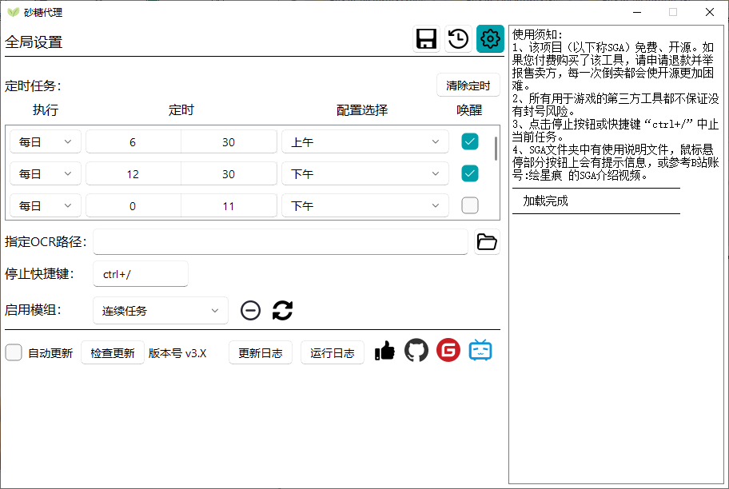Open the 运行日志 button
729x489 pixels.
click(332, 353)
